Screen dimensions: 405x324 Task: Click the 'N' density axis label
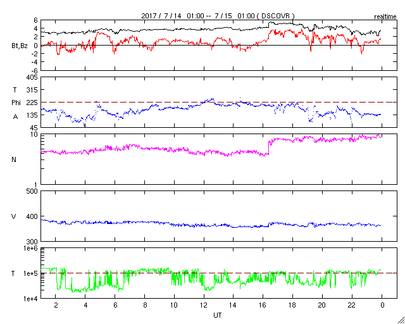click(14, 159)
